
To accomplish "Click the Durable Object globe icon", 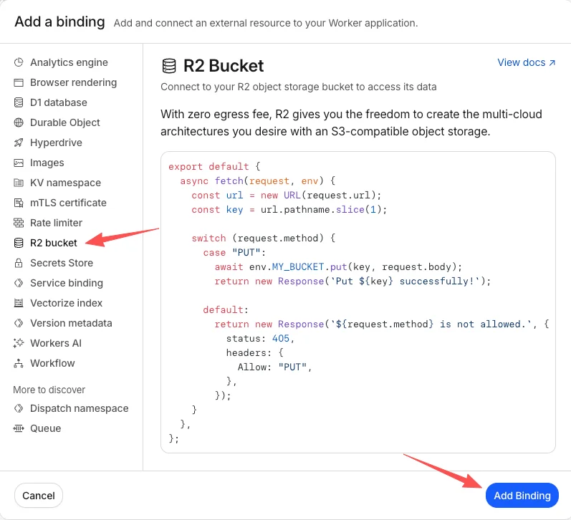I will (x=19, y=122).
